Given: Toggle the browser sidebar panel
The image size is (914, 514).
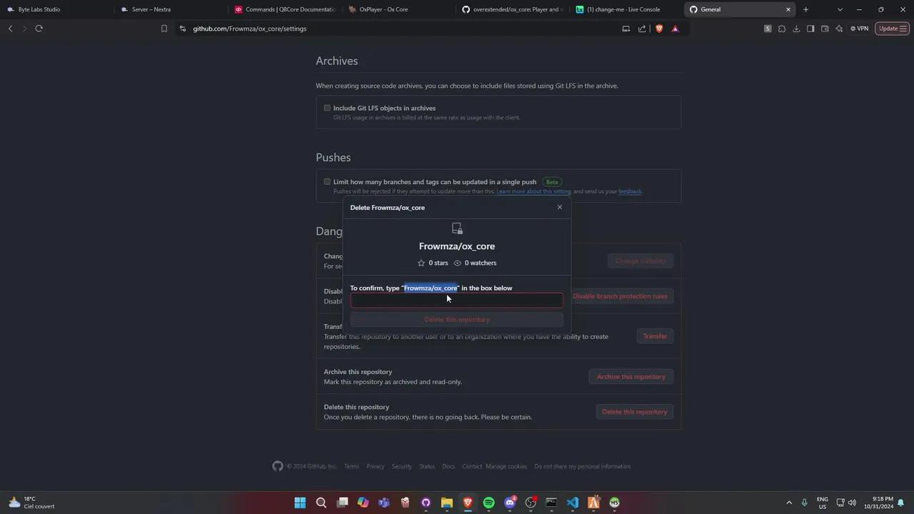Looking at the screenshot, I should point(810,29).
